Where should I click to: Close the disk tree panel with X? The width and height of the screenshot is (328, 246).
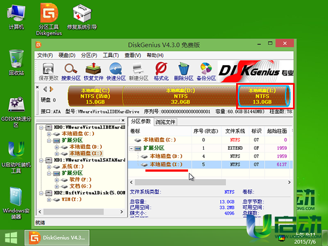(x=123, y=120)
